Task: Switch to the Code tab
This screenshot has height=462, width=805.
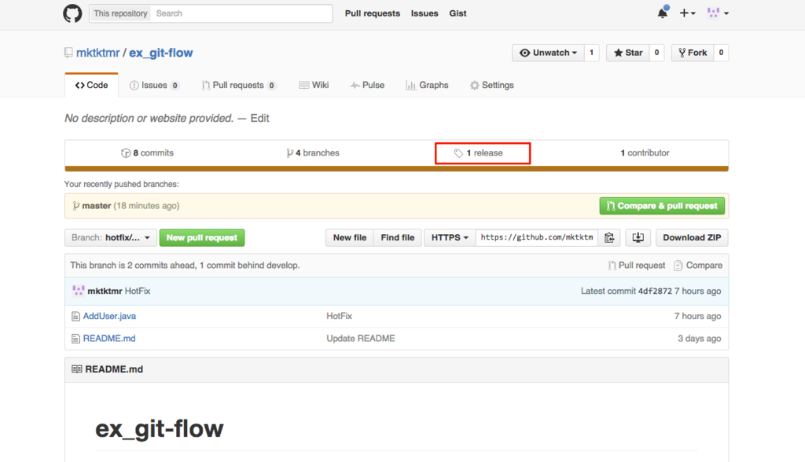Action: 91,85
